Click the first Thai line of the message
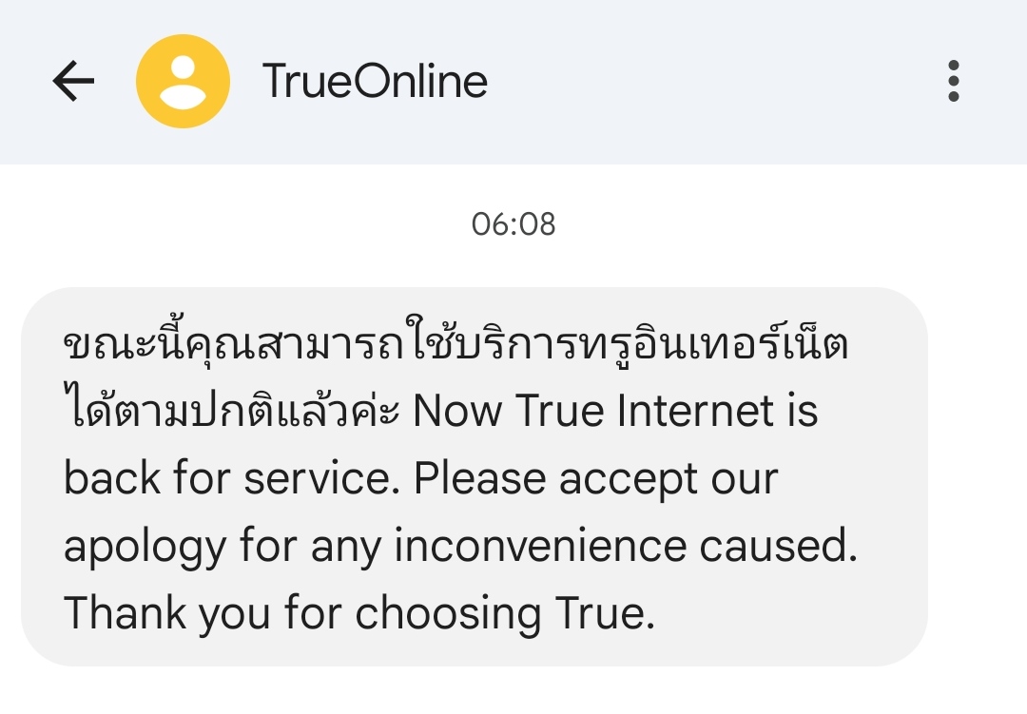Viewport: 1027px width, 714px height. click(455, 344)
